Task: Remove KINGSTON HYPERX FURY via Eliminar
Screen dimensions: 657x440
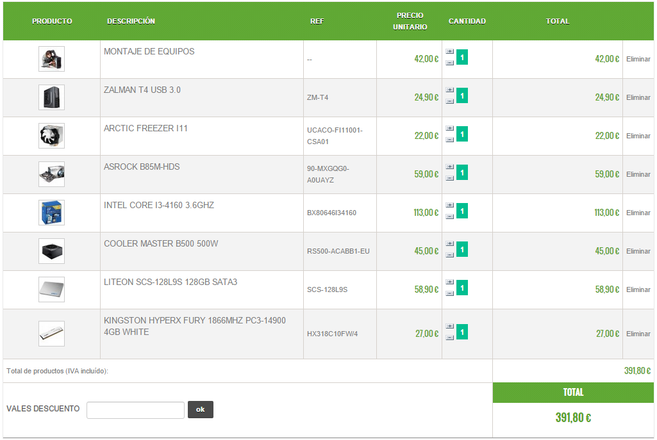Action: pyautogui.click(x=638, y=334)
